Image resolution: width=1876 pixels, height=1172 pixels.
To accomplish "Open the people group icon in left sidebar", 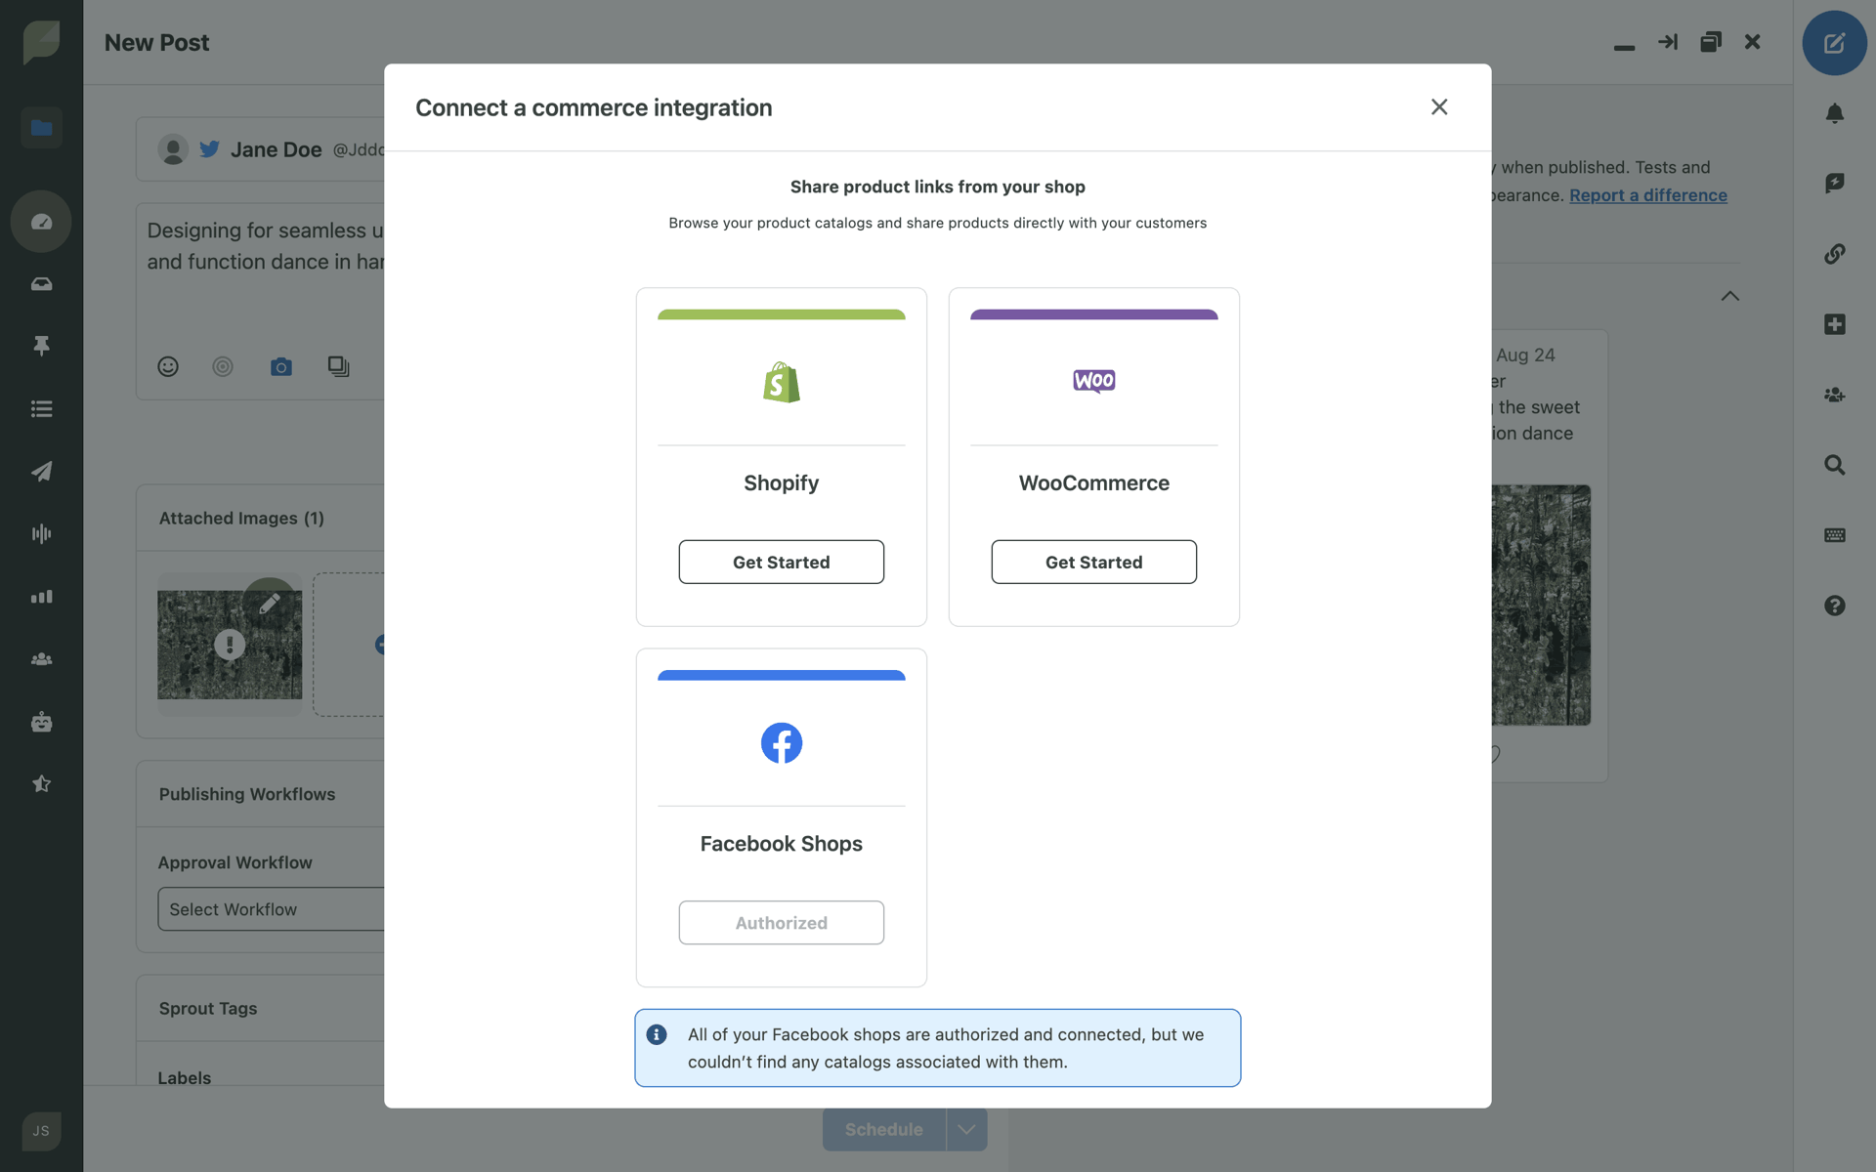I will click(41, 659).
